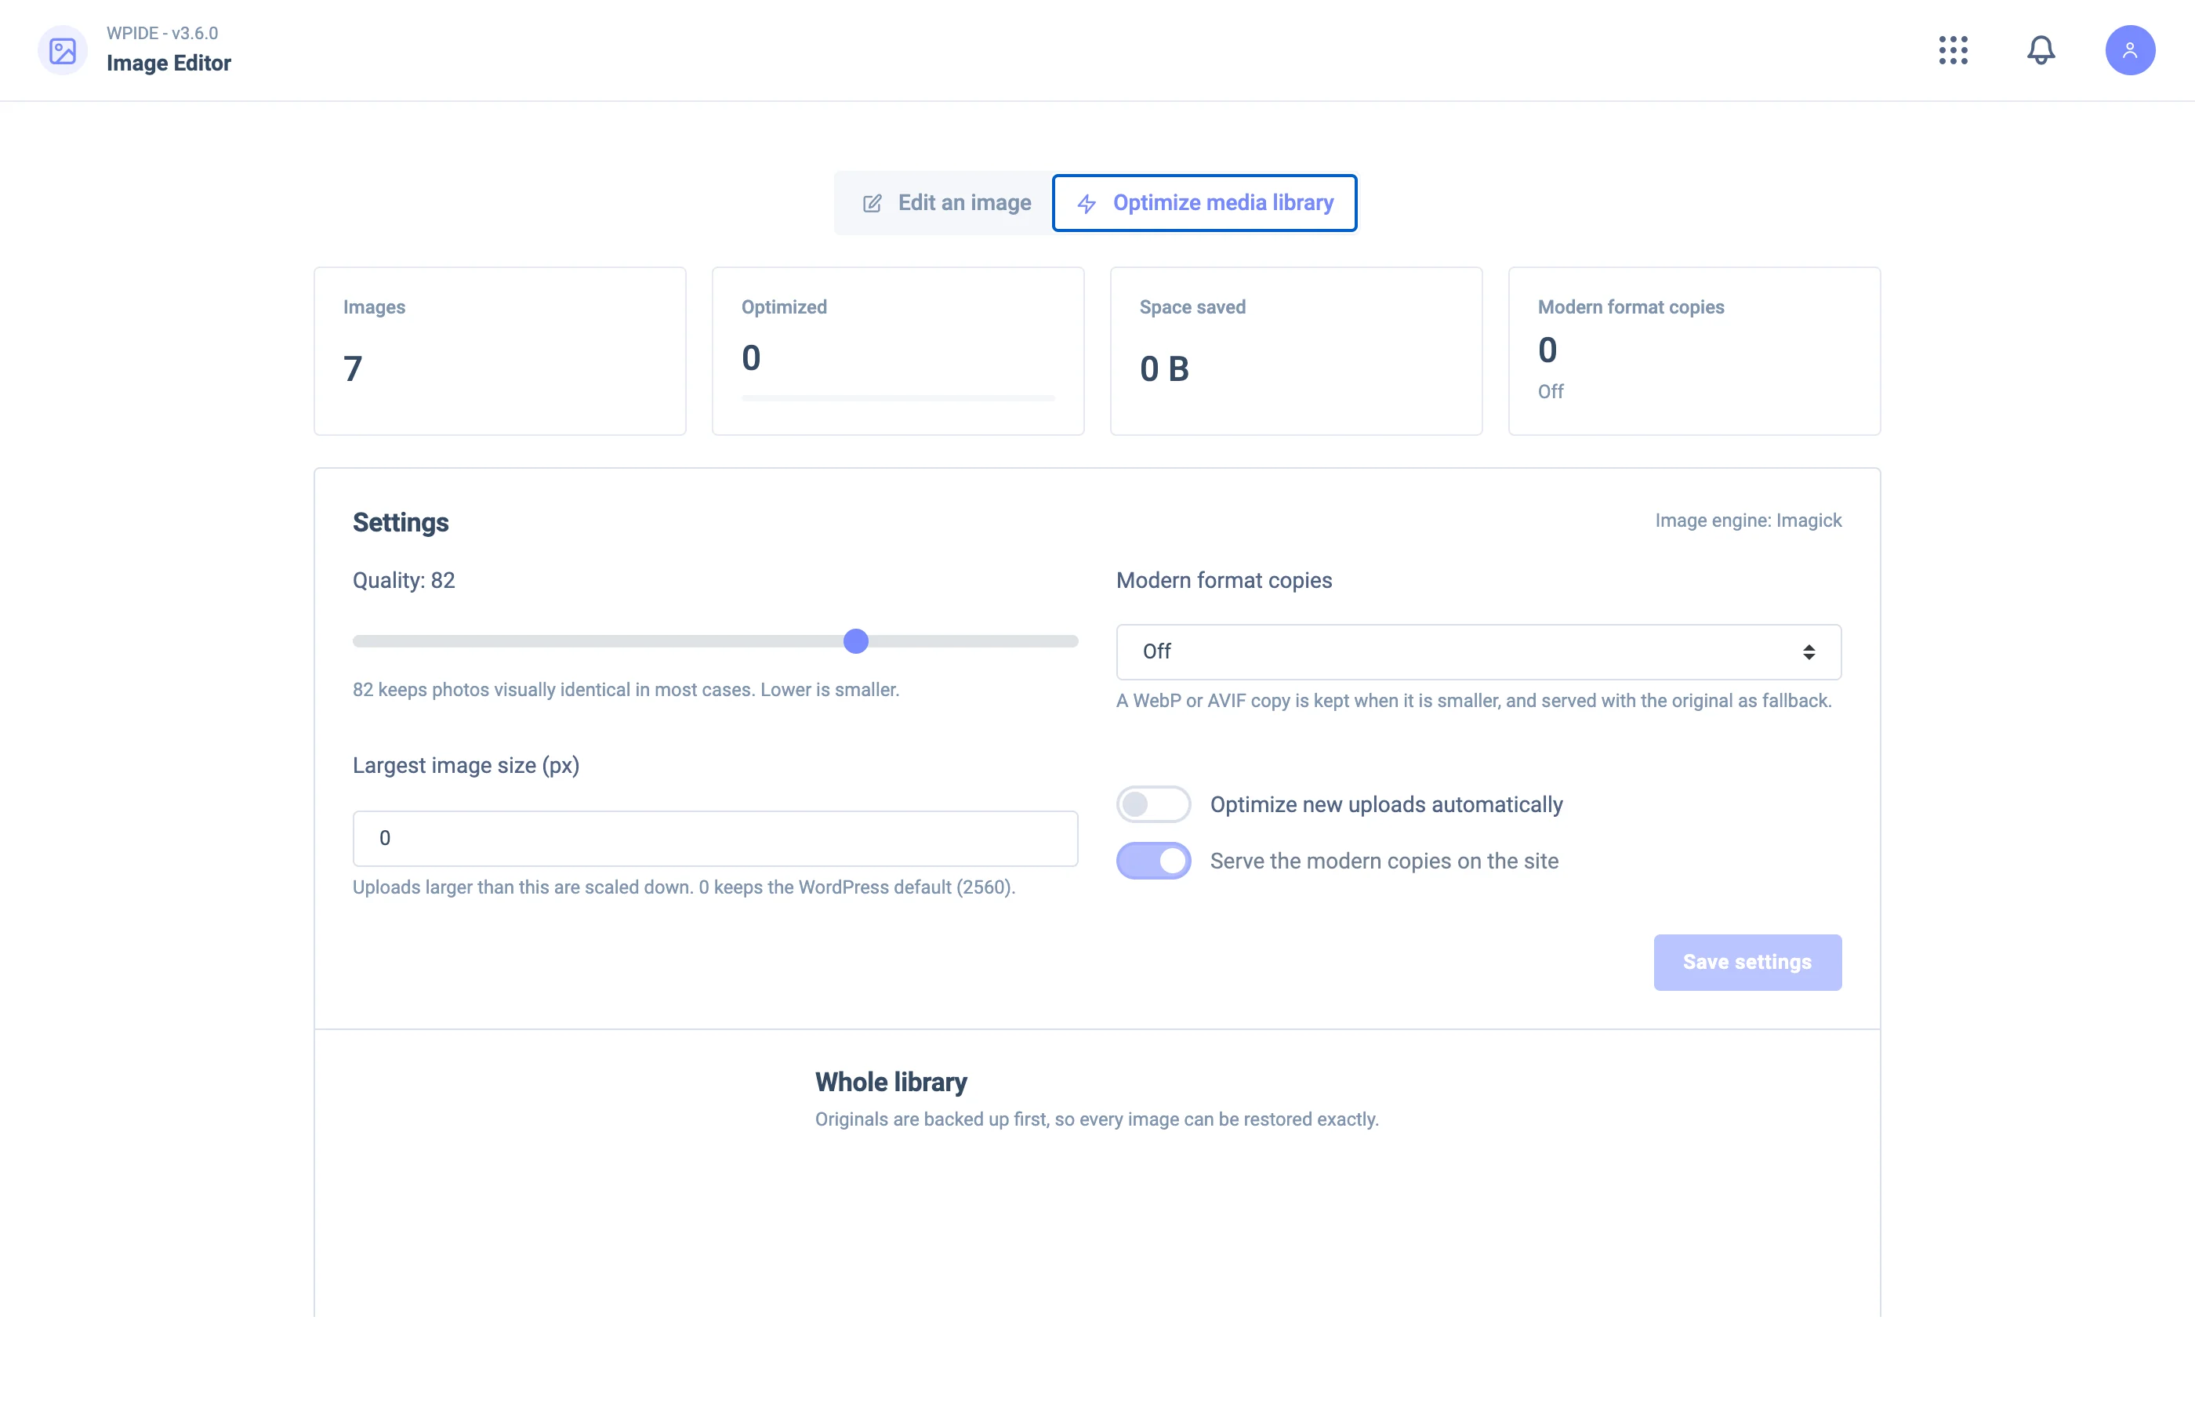
Task: Click the "Settings" heading
Action: click(401, 522)
